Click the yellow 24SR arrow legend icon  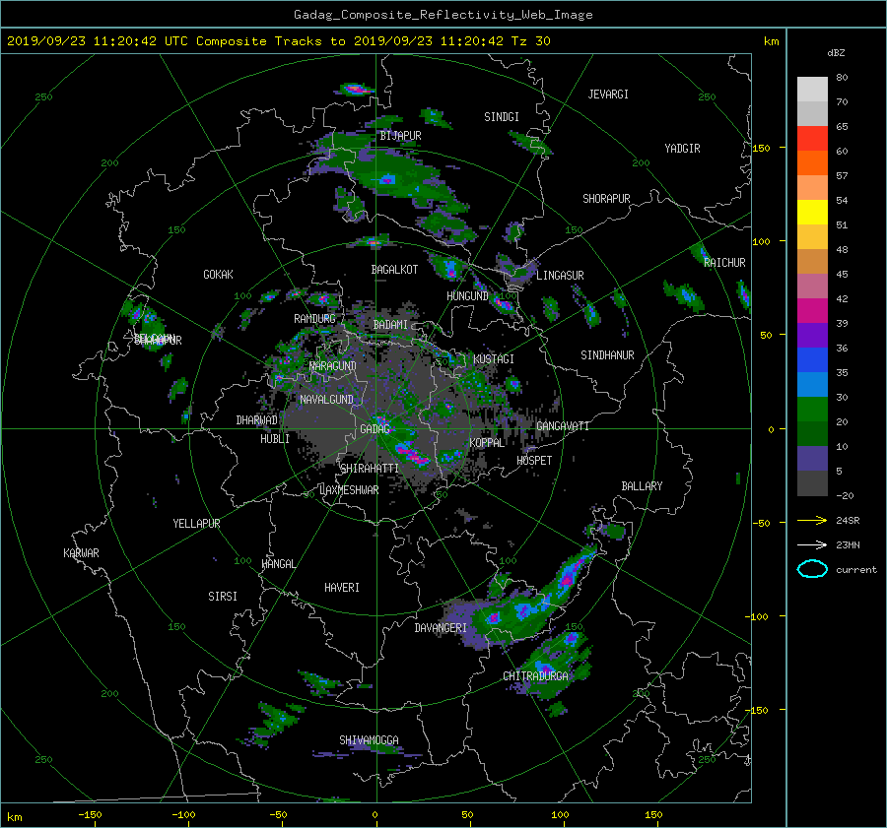(812, 520)
